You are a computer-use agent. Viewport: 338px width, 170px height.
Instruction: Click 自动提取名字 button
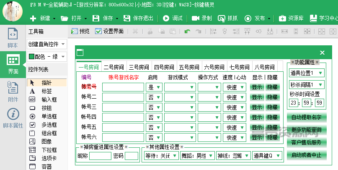tap(307, 118)
